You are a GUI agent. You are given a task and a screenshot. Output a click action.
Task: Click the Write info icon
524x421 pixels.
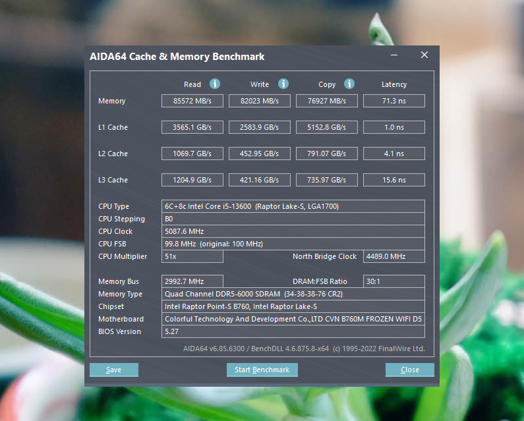click(283, 84)
